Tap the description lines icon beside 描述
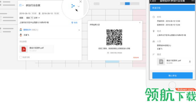This screenshot has height=103, width=196. pyautogui.click(x=154, y=54)
